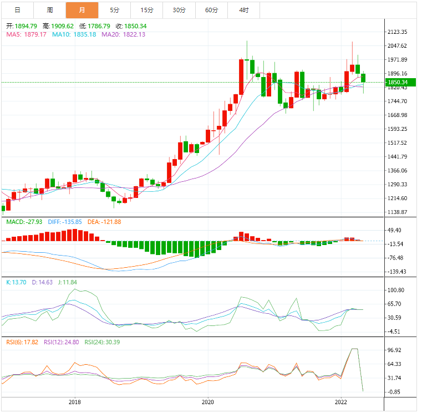Screen dimensions: 422x418
Task: Open the 5分 five-minute chart tab
Action: (x=114, y=10)
